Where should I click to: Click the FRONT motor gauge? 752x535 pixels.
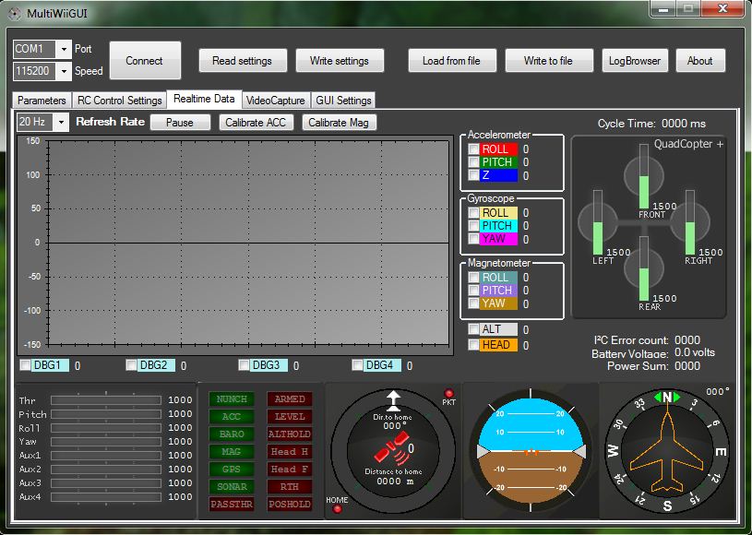pyautogui.click(x=644, y=176)
